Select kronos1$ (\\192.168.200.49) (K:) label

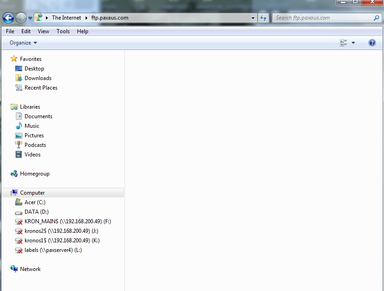62,240
